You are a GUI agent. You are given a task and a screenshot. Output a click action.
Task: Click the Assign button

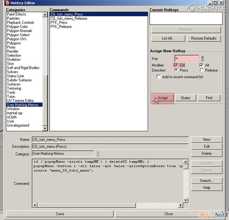point(163,98)
